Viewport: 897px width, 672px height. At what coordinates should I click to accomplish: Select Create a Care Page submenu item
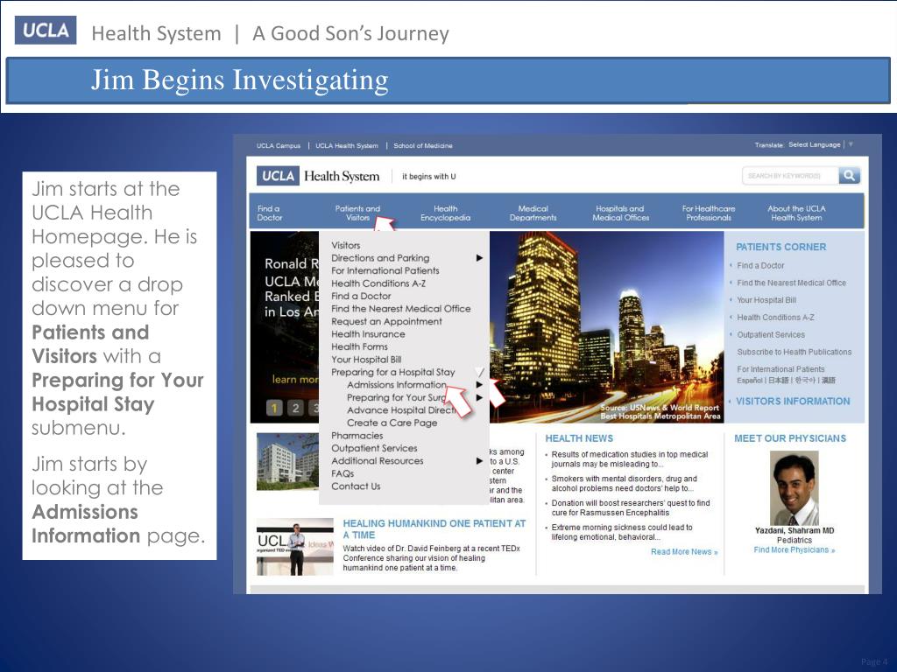click(392, 423)
